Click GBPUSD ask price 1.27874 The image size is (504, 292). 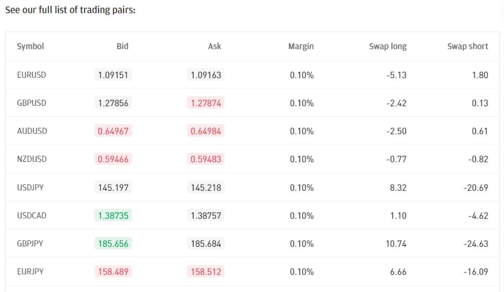[x=206, y=103]
